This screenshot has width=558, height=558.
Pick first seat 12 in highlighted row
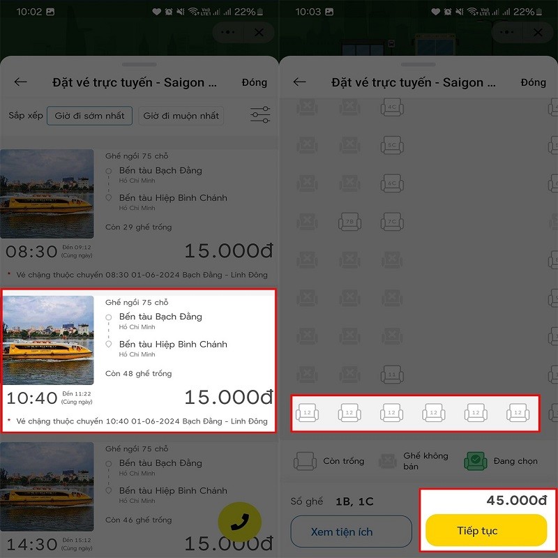click(x=307, y=412)
